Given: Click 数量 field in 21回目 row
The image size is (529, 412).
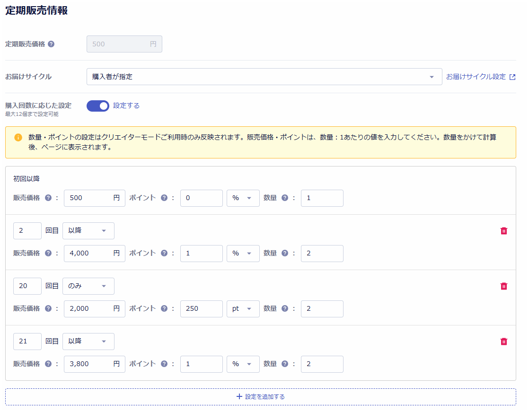Looking at the screenshot, I should (322, 364).
